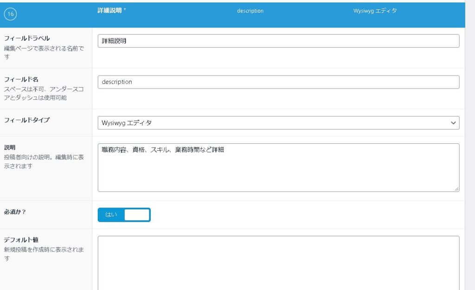Click into the デフォルト値 textarea

click(278, 262)
